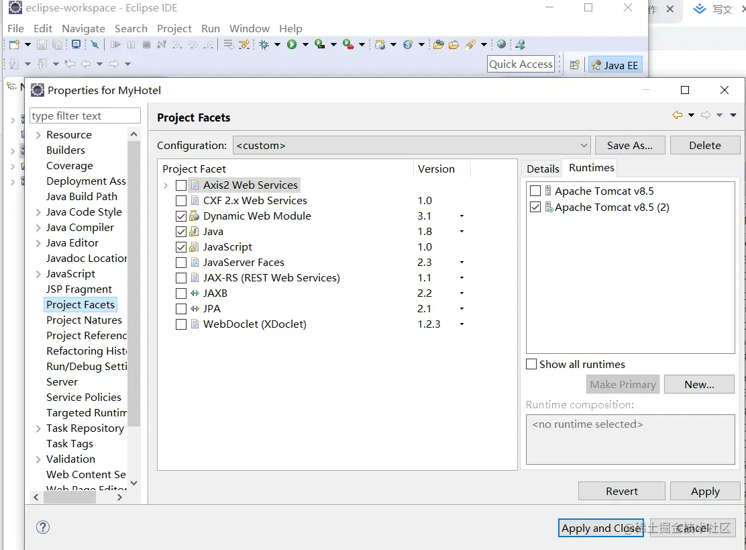Expand the Resource properties node
Screen dimensions: 746x550
tap(38, 135)
